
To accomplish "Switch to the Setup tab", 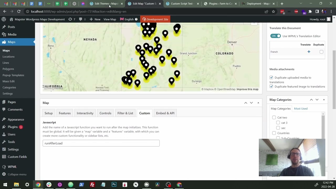I will (x=49, y=113).
